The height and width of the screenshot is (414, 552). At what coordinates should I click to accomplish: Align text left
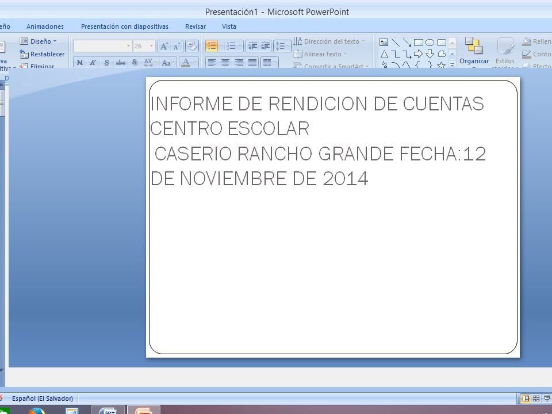click(212, 62)
